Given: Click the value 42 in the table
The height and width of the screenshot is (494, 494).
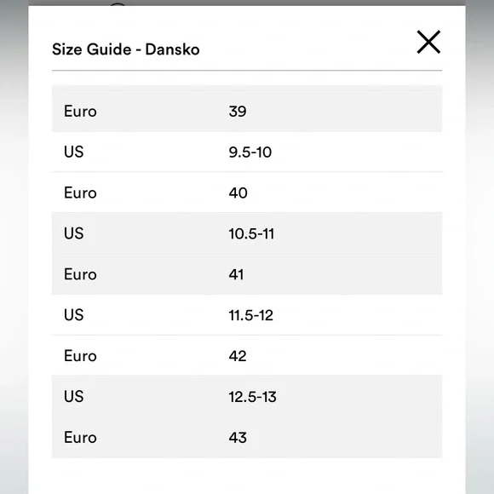Looking at the screenshot, I should (238, 356).
